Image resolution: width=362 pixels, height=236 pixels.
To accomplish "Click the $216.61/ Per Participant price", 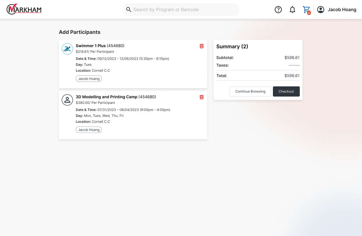I will tap(95, 52).
